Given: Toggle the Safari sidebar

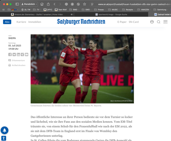Looking at the screenshot, I should pos(17,4).
